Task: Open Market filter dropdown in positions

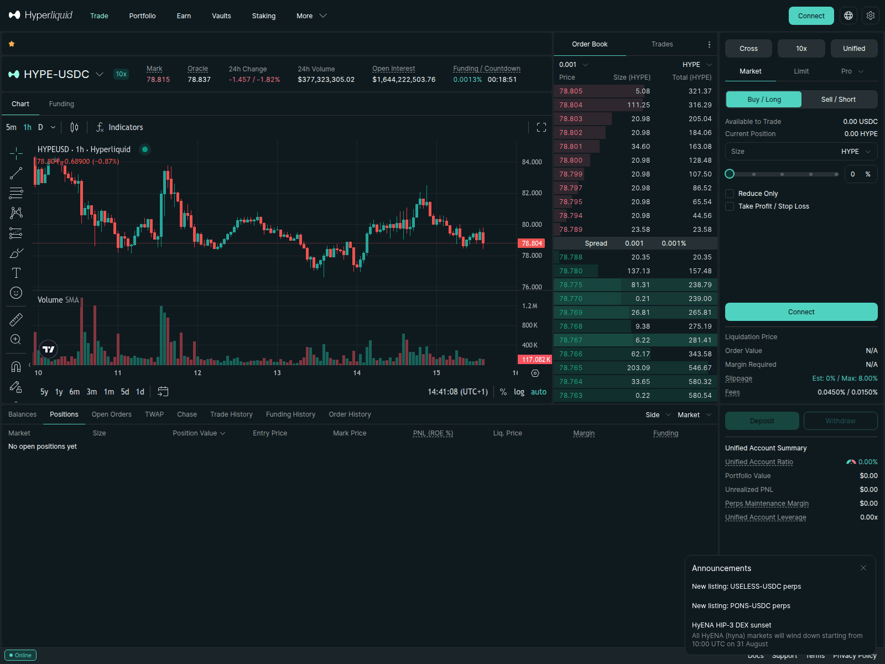Action: (695, 415)
